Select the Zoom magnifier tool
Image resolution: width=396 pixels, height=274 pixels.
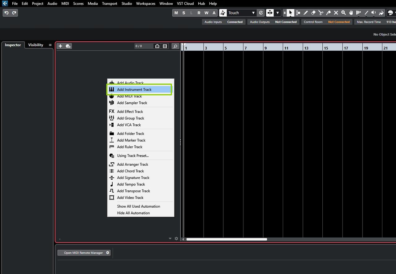point(343,13)
